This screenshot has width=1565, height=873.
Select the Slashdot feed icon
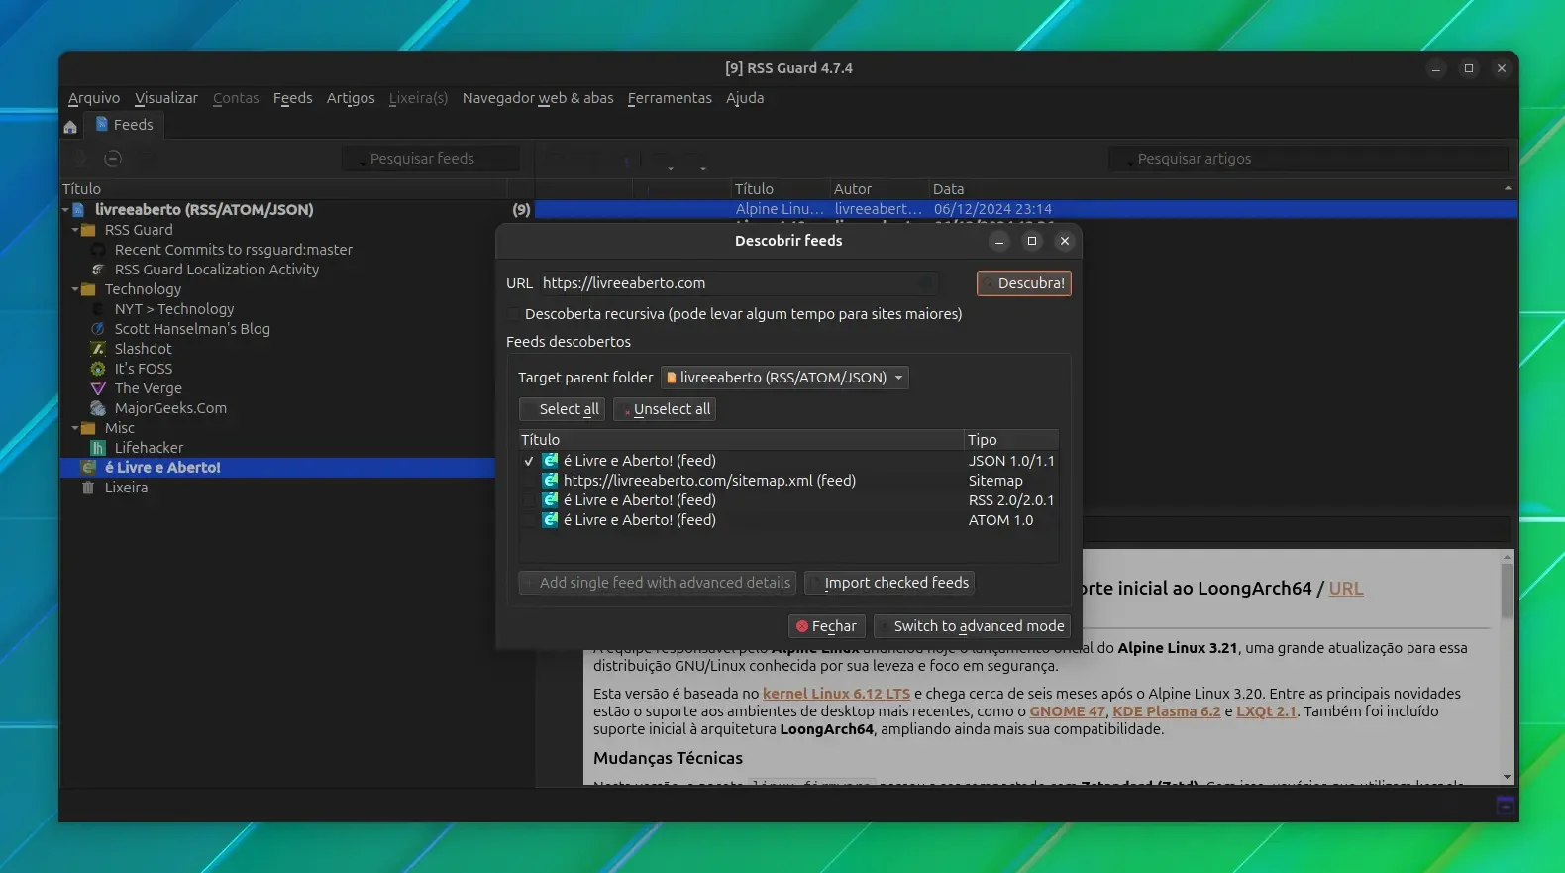(x=98, y=349)
